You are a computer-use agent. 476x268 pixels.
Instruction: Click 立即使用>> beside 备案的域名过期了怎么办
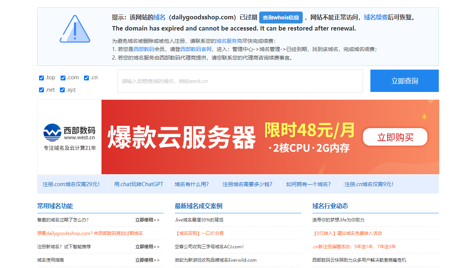pyautogui.click(x=147, y=220)
